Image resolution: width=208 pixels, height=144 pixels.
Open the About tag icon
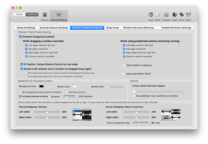(181, 15)
